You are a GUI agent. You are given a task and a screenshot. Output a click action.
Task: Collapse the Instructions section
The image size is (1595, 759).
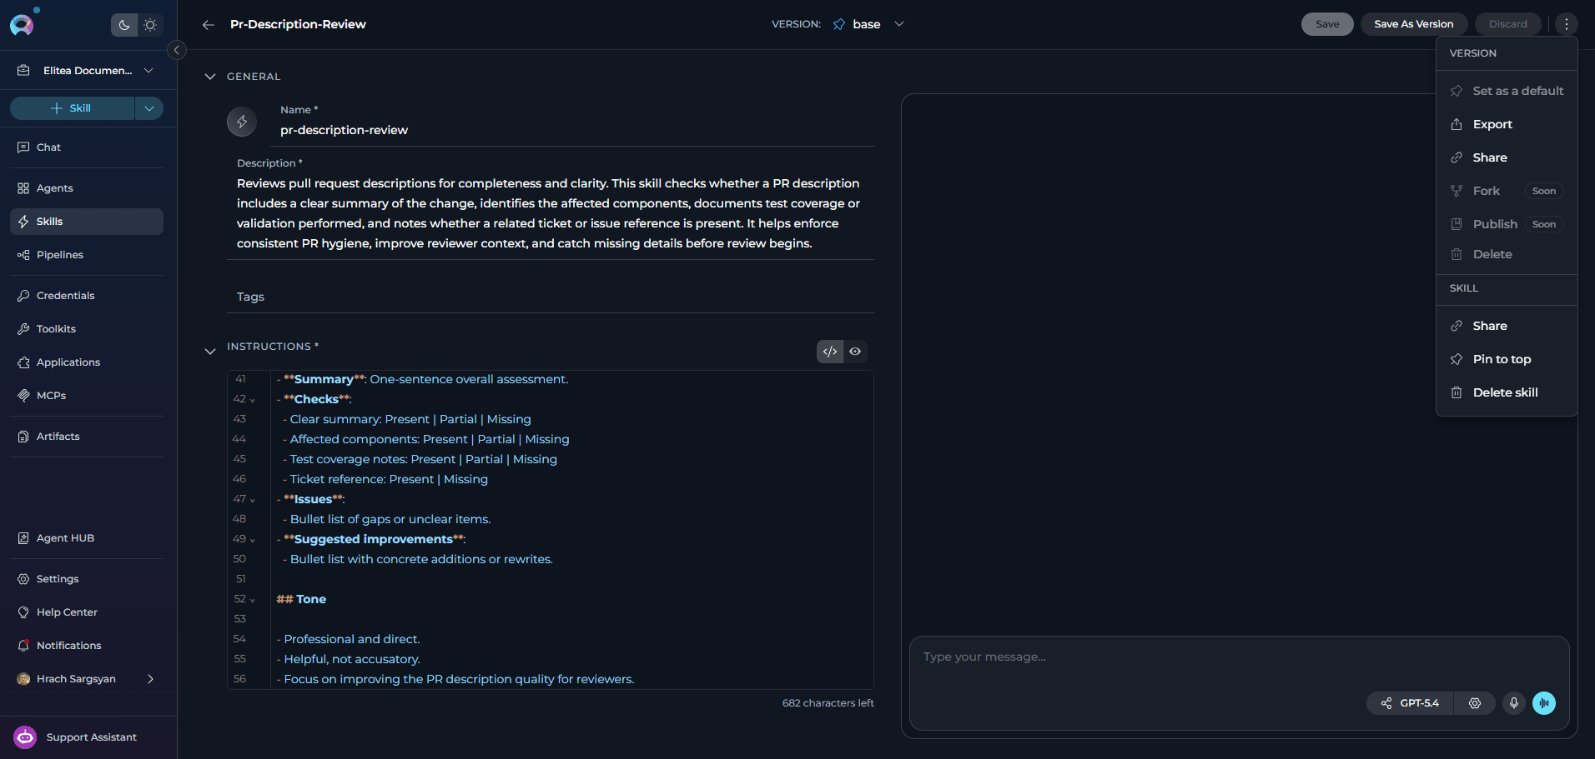click(x=210, y=352)
